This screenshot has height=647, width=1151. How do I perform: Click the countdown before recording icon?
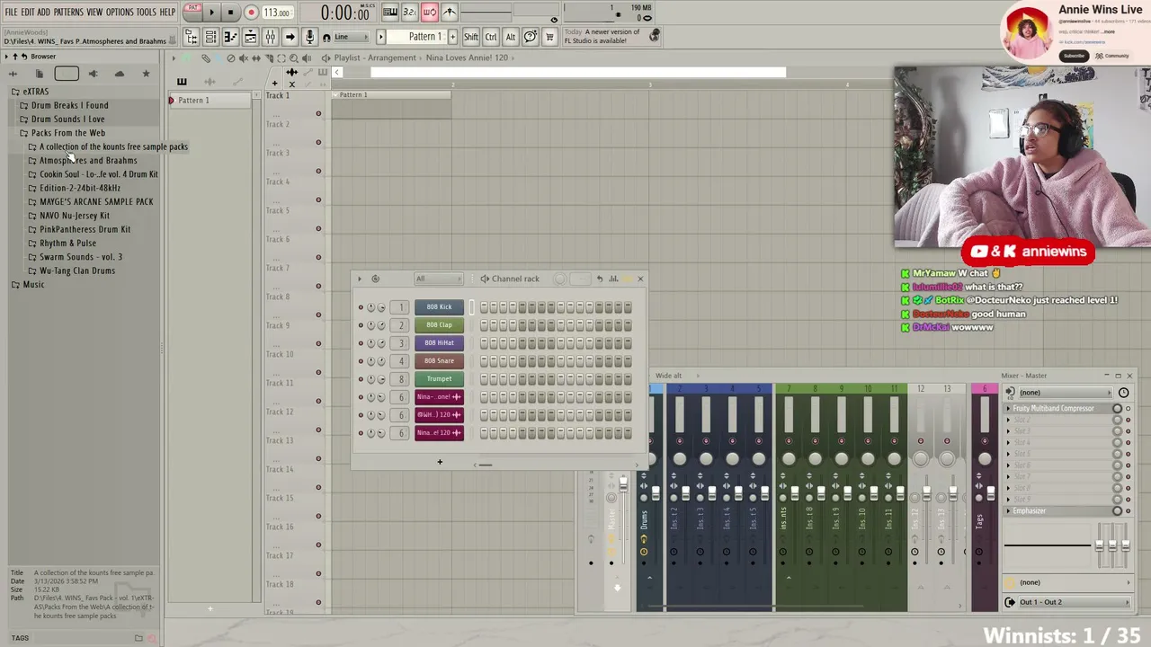(x=409, y=12)
